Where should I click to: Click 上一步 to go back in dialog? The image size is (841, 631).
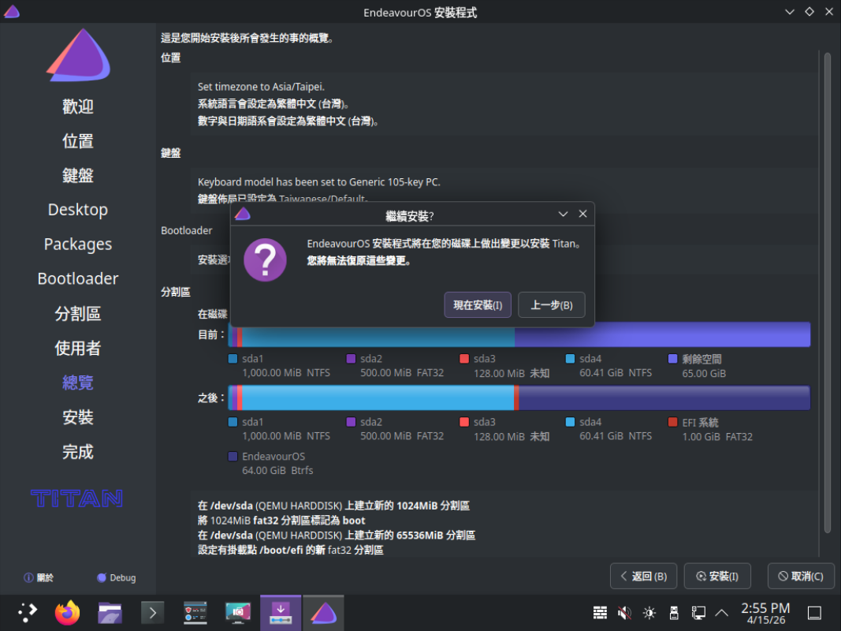click(x=551, y=305)
